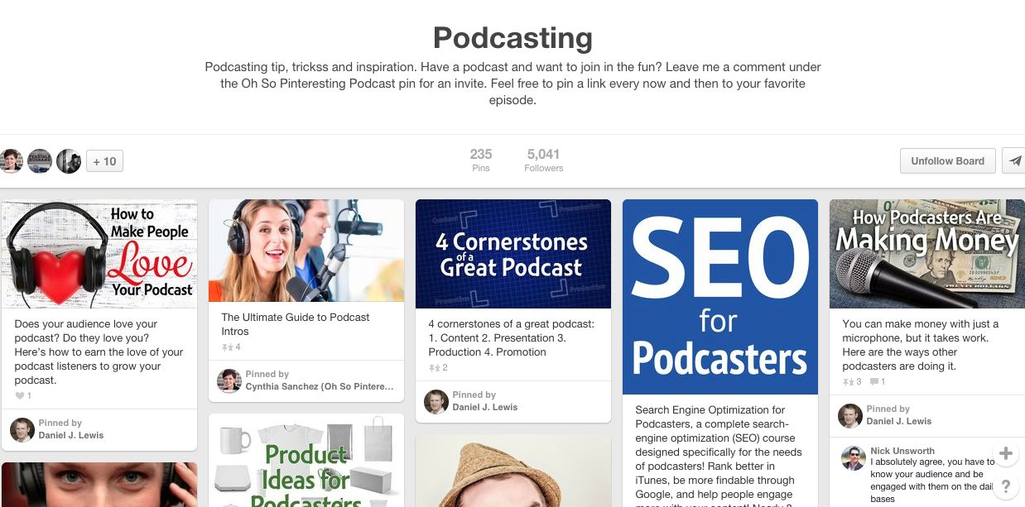Open the "SEO for Podcasters" pin image
Viewport: 1025px width, 507px height.
click(720, 297)
